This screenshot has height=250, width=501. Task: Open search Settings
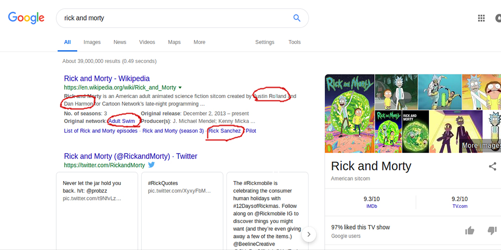(265, 42)
